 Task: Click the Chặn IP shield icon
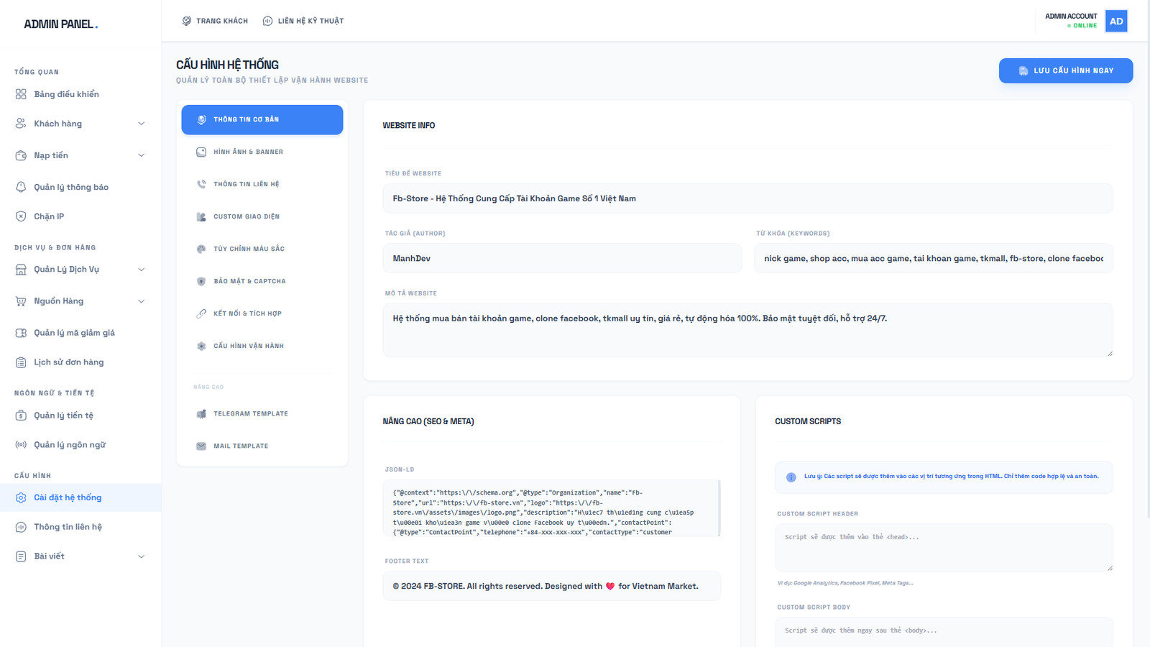click(21, 216)
